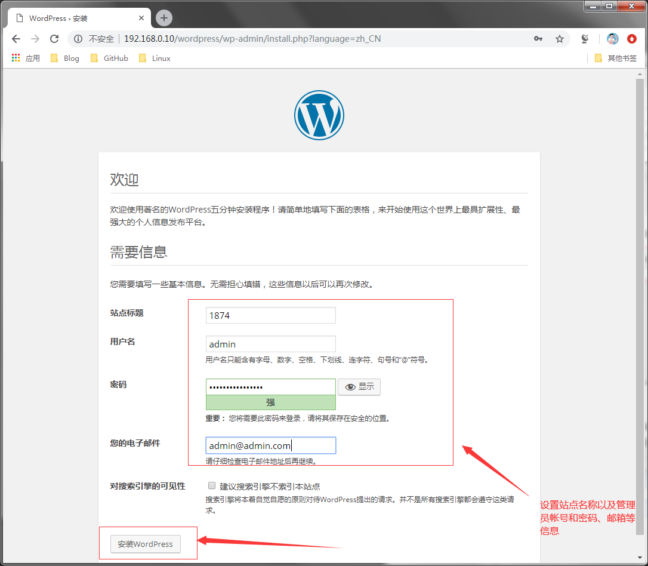Click the 密码 field label

(x=118, y=384)
